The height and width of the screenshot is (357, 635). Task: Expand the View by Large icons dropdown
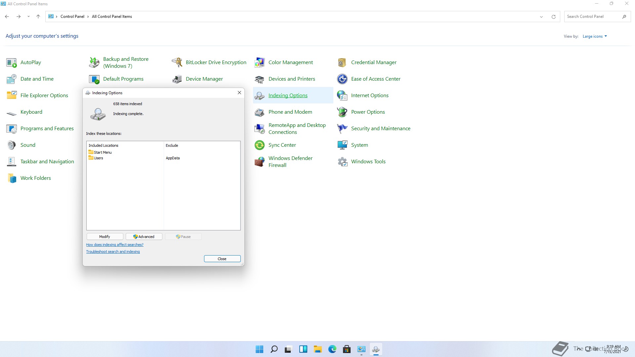tap(595, 36)
